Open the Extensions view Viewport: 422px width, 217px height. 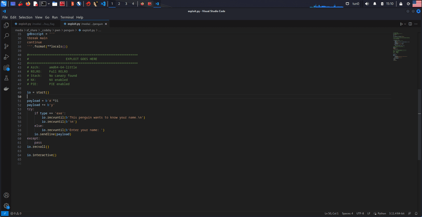6,68
